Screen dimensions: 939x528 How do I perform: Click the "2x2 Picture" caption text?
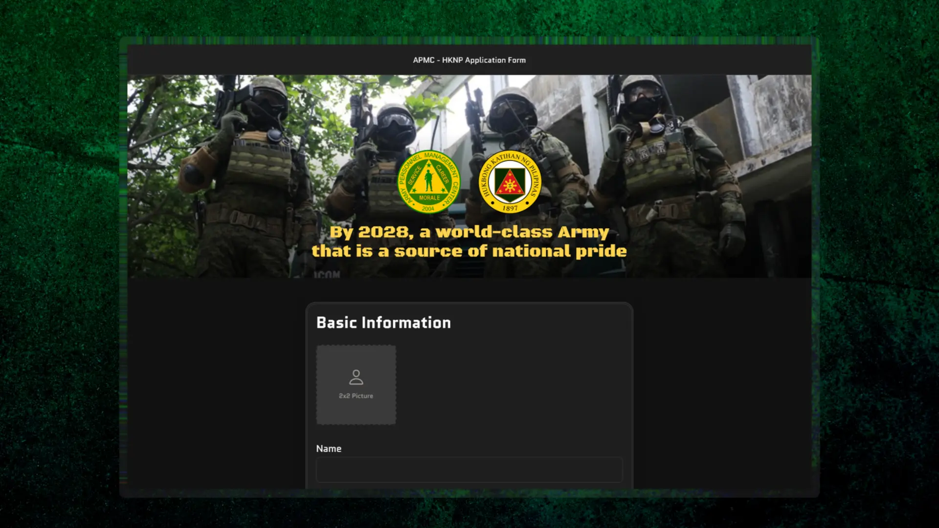tap(356, 396)
